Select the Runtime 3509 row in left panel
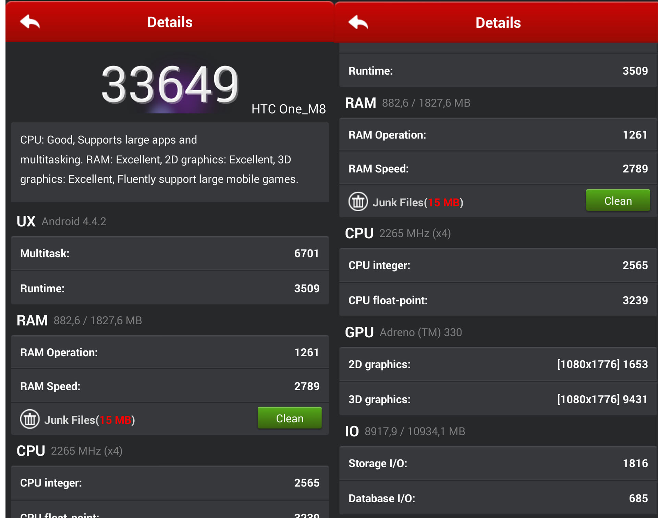Screen dimensions: 658x518 point(170,288)
